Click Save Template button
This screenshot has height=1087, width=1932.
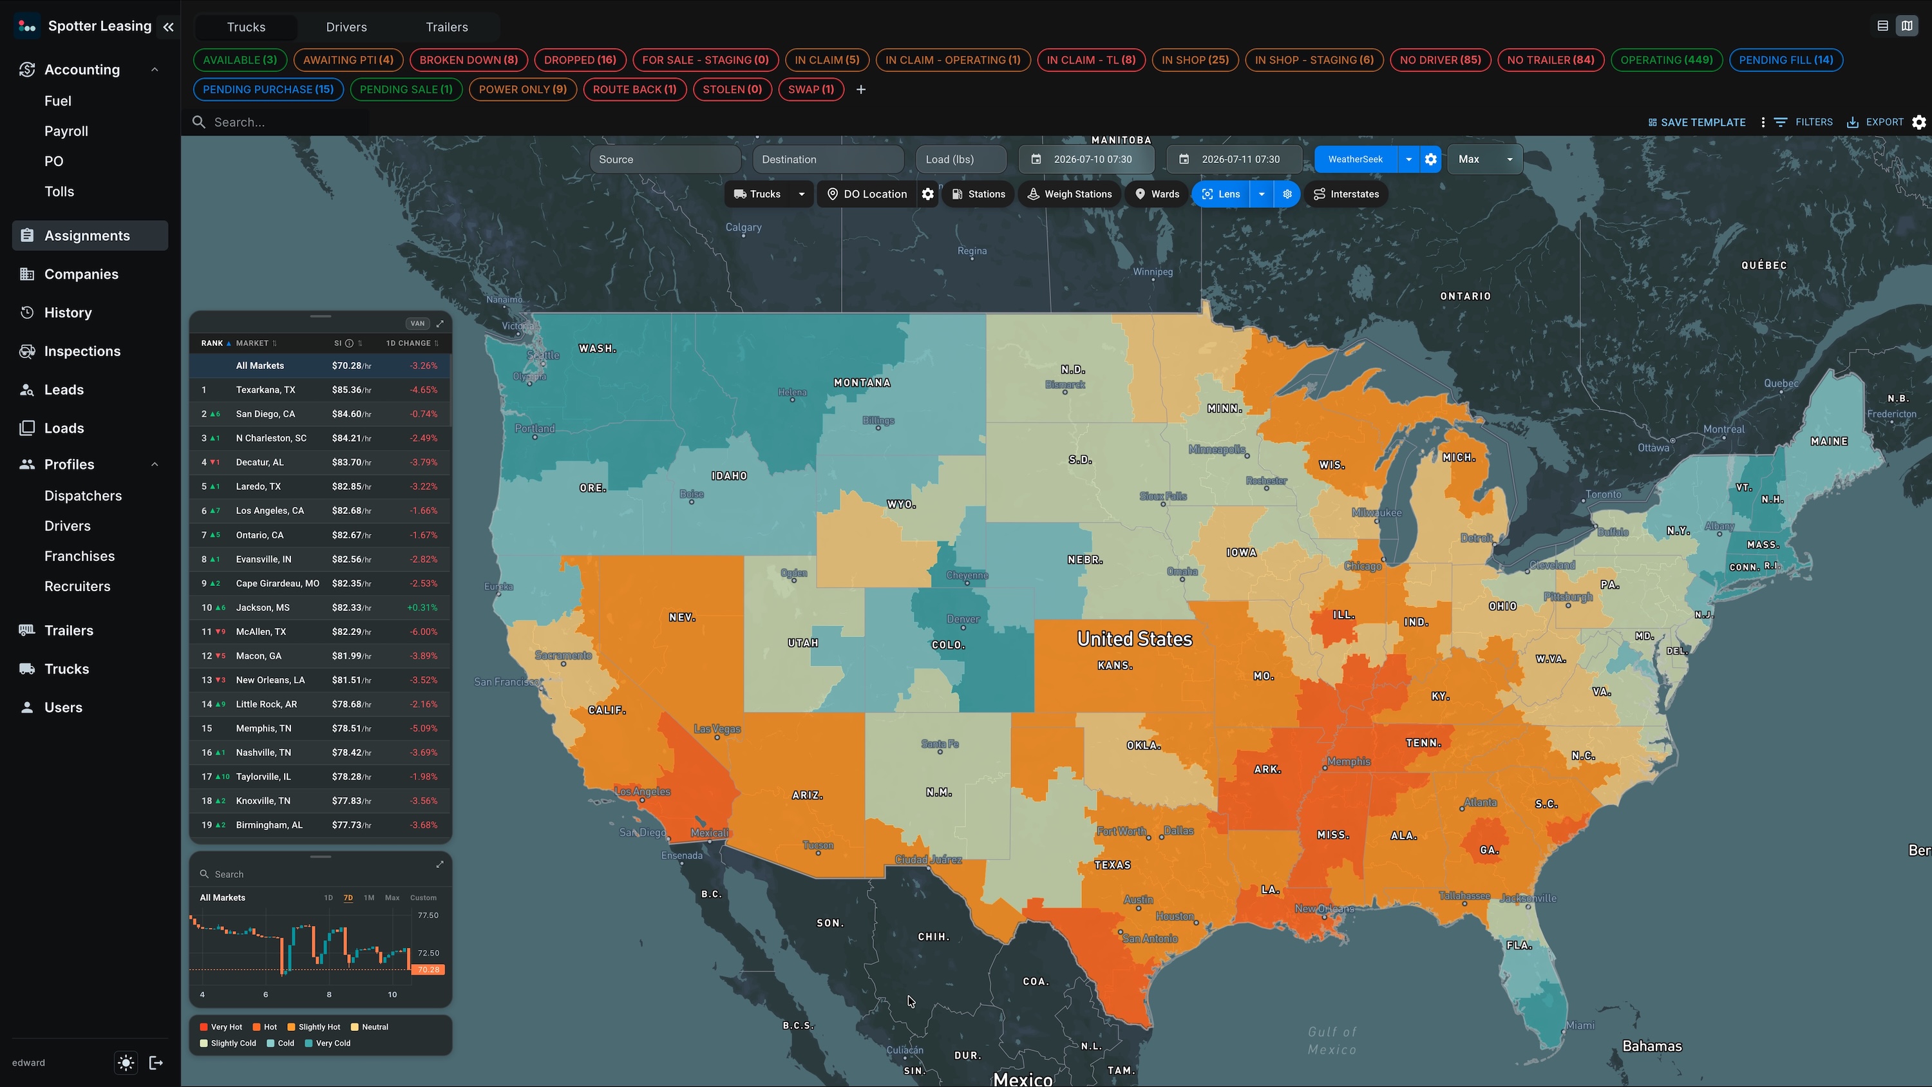1696,122
